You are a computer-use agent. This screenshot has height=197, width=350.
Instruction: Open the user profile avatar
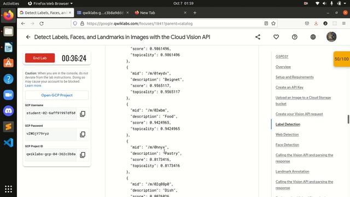pyautogui.click(x=331, y=37)
